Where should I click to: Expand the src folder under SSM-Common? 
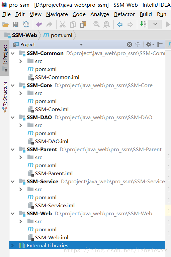pyautogui.click(x=21, y=61)
